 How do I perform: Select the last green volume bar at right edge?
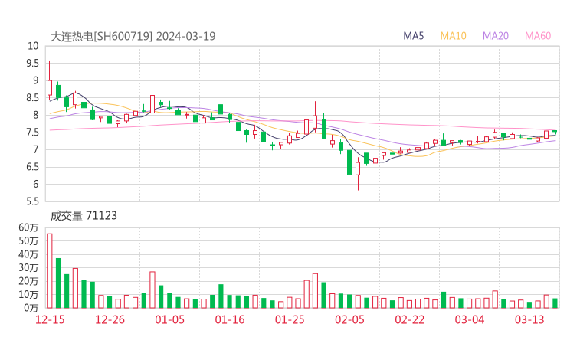[555, 303]
